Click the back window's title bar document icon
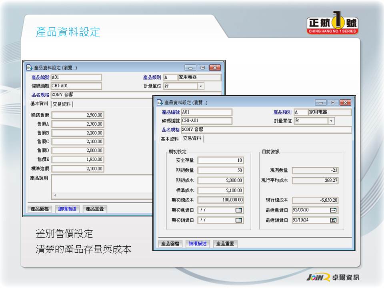The width and height of the screenshot is (384, 288). point(29,68)
